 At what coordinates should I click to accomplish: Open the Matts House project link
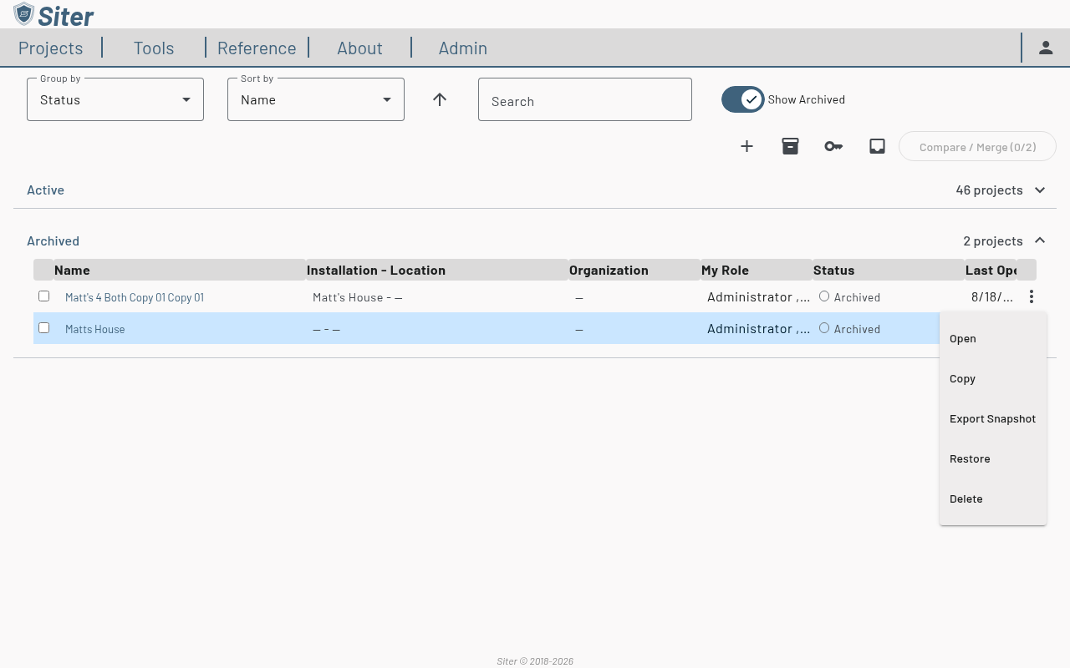pos(95,329)
